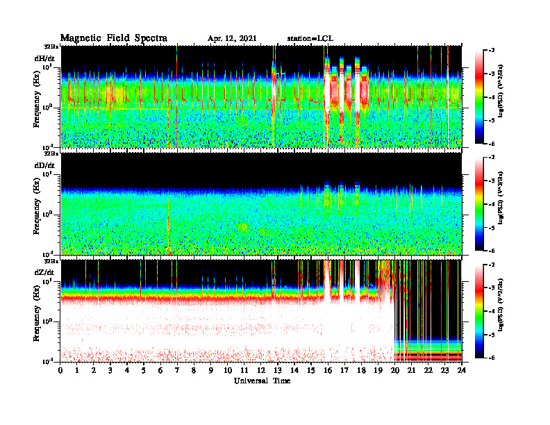This screenshot has width=550, height=425.
Task: Click the "11" hour tick label
Action: point(244,370)
